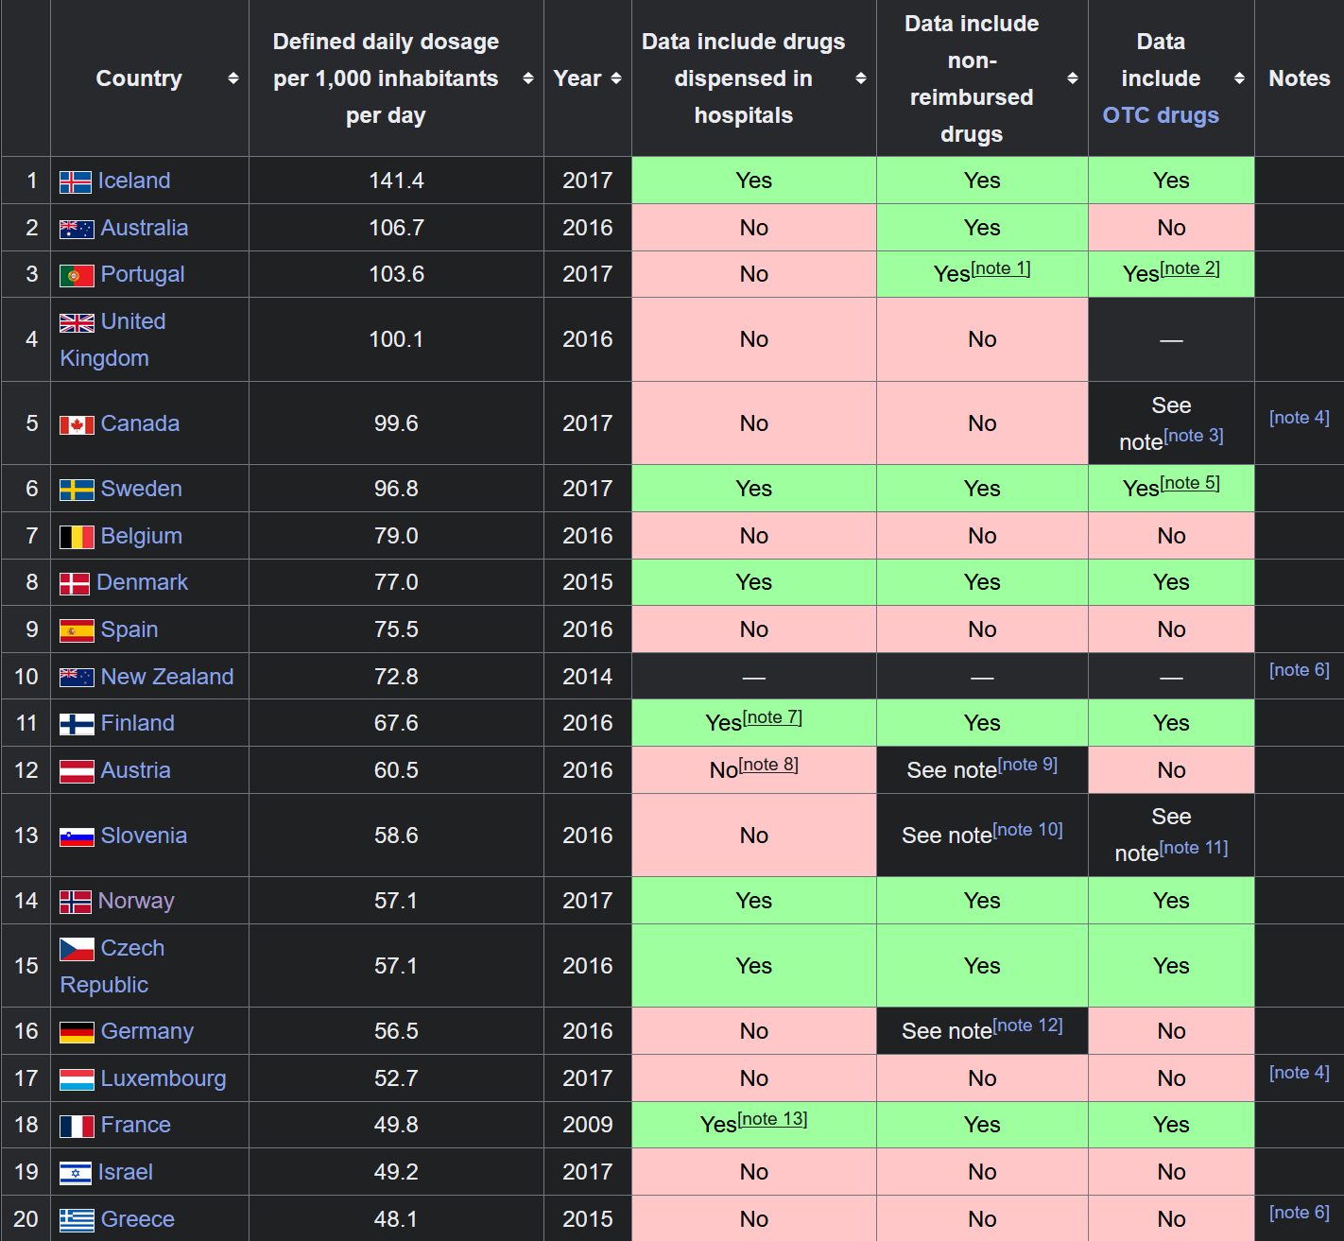Select the 106.7 dosage value cell
This screenshot has height=1241, width=1344.
(396, 228)
